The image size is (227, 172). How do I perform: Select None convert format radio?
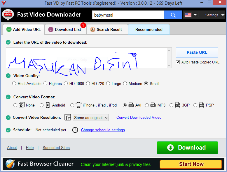click(15, 105)
